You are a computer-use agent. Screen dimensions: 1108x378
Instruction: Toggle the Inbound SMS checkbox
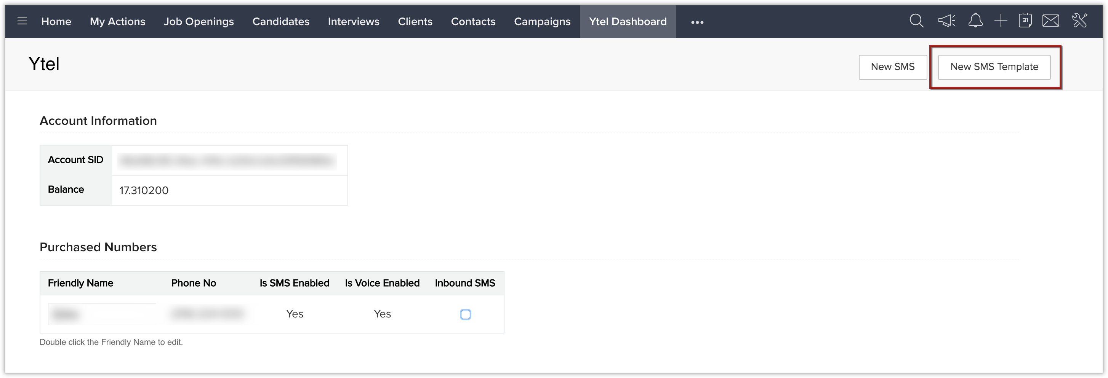[465, 314]
